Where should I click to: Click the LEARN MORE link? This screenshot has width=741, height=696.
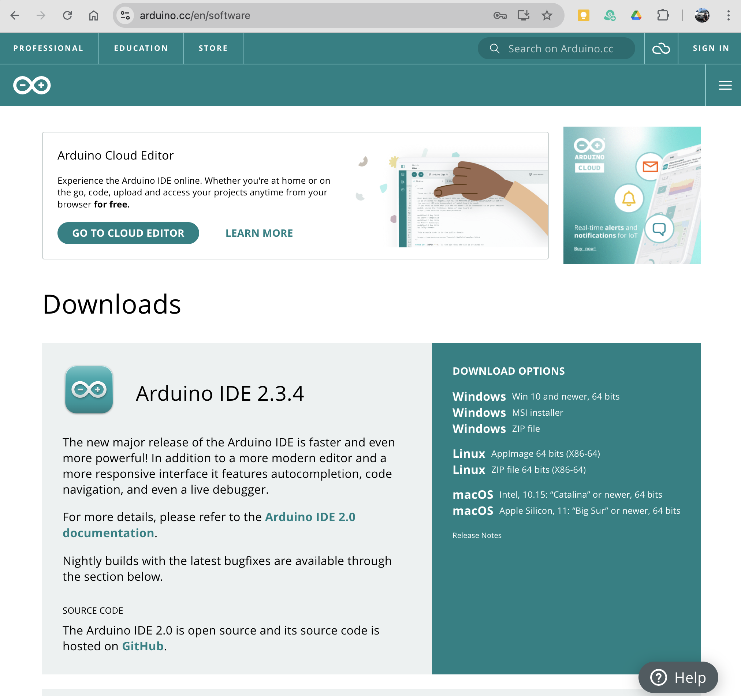pyautogui.click(x=259, y=233)
